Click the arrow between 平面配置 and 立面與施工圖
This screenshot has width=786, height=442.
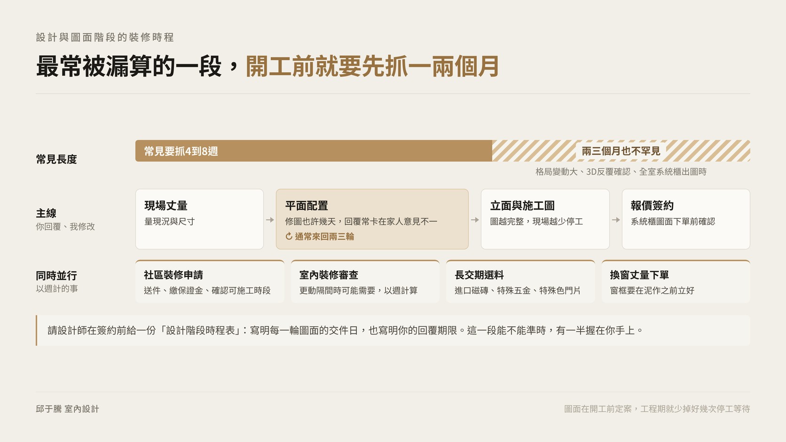coord(475,220)
